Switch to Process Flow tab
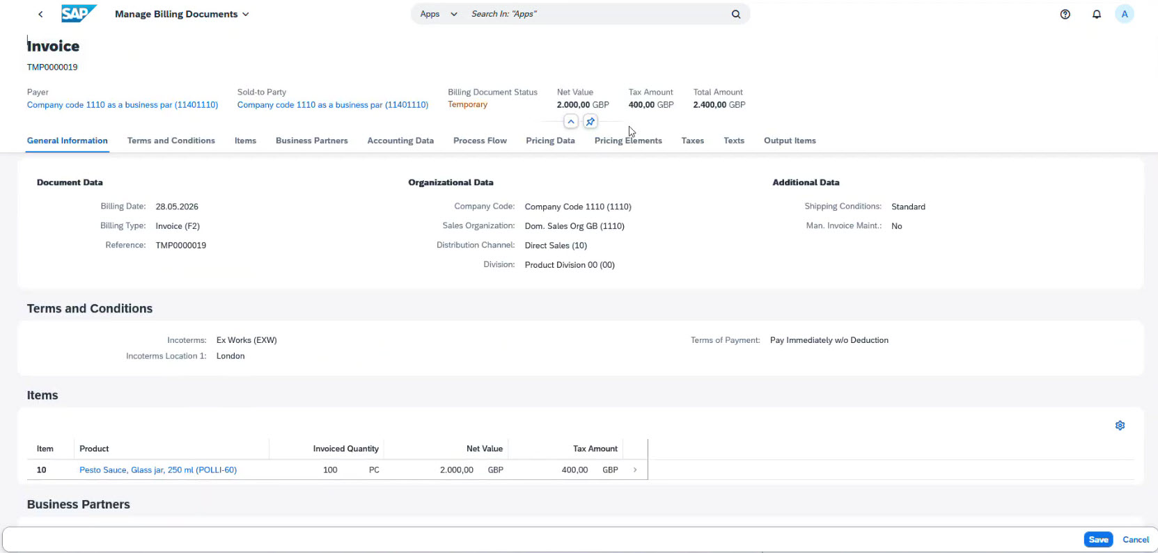The width and height of the screenshot is (1158, 553). 480,141
